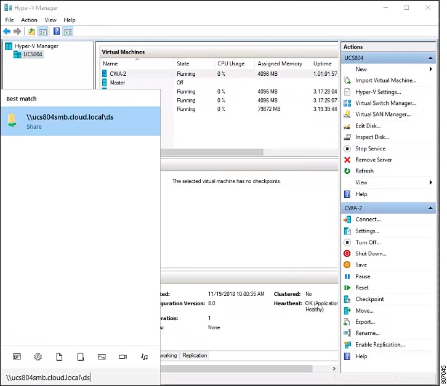Open Hyper-V Settings action
Viewport: 447px width, 386px height.
coord(378,92)
